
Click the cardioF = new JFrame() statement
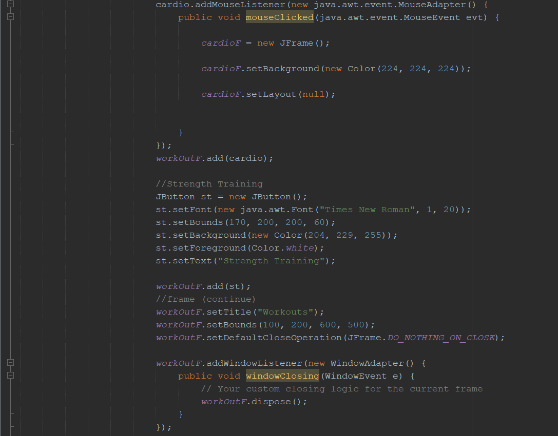tap(265, 44)
